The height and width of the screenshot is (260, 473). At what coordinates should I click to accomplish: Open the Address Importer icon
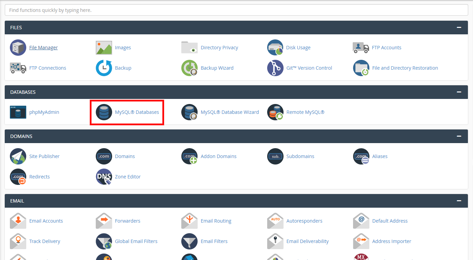pyautogui.click(x=361, y=241)
